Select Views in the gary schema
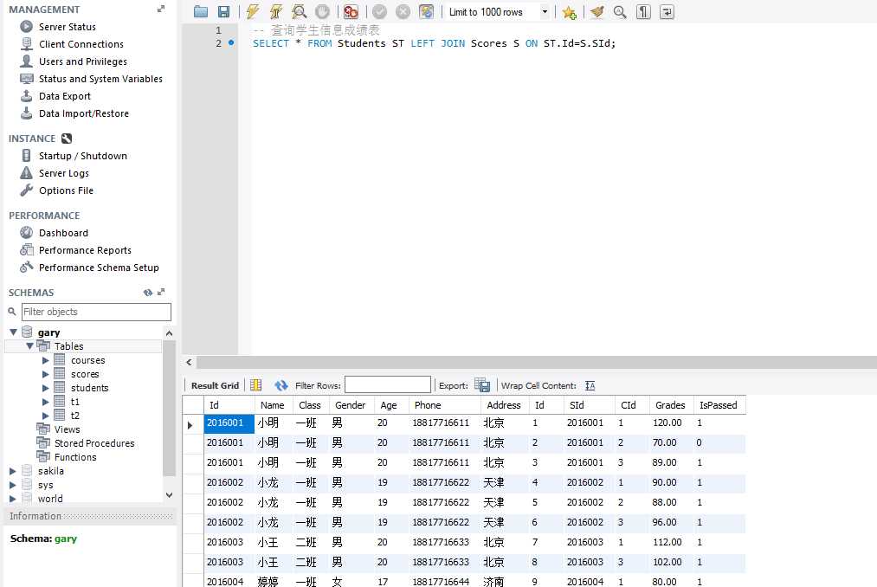This screenshot has height=587, width=877. [68, 429]
